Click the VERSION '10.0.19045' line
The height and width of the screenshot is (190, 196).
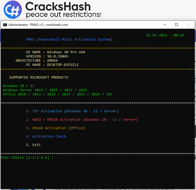(x=47, y=56)
